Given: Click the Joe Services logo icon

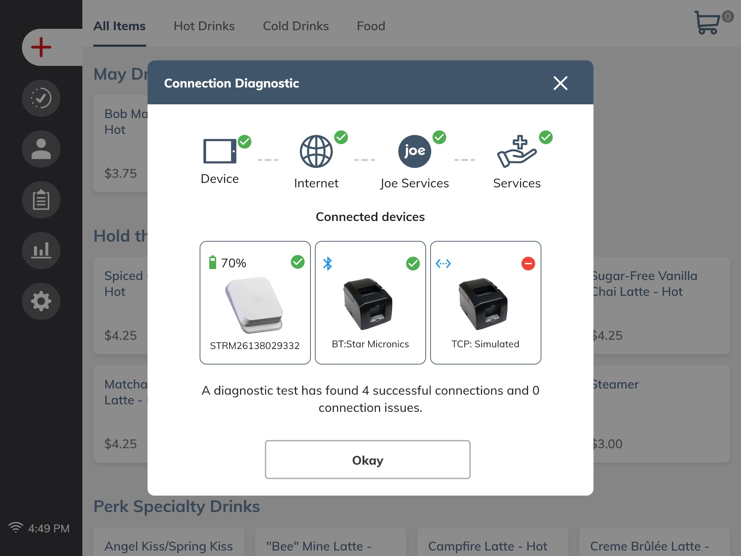Looking at the screenshot, I should [414, 151].
